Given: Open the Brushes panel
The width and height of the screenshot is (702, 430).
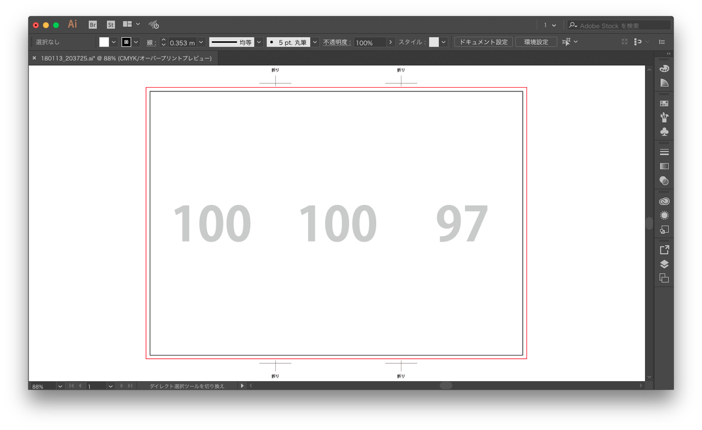Looking at the screenshot, I should coord(664,117).
